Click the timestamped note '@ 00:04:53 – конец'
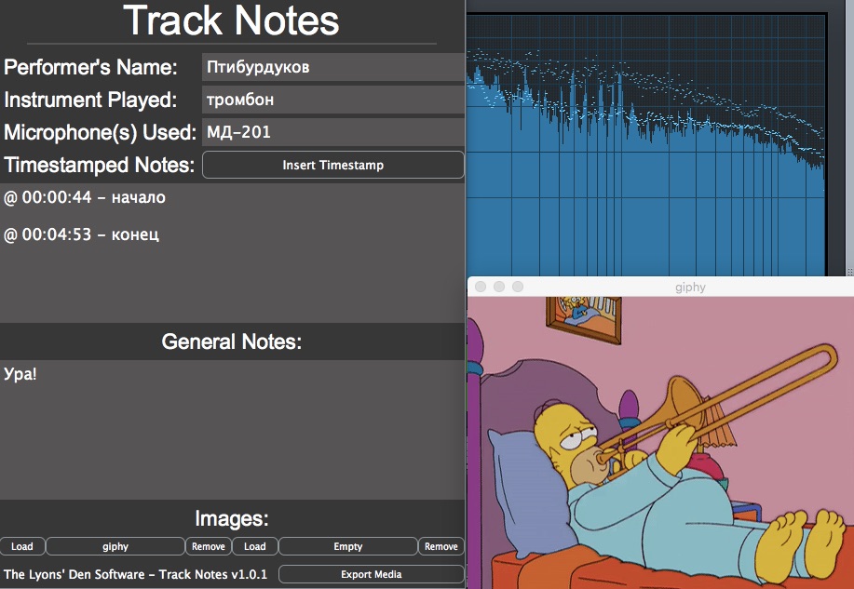 click(x=81, y=234)
